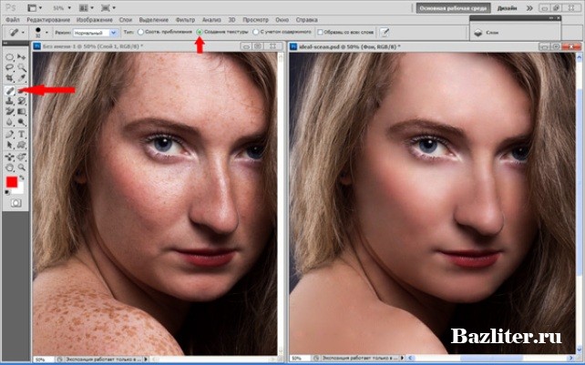Viewport: 585px width, 365px height.
Task: Enable 'Образец со всех слоев' checkbox
Action: pyautogui.click(x=319, y=31)
